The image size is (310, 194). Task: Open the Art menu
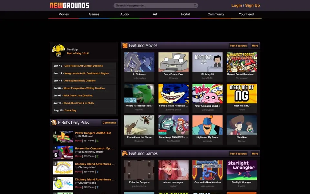(x=155, y=14)
